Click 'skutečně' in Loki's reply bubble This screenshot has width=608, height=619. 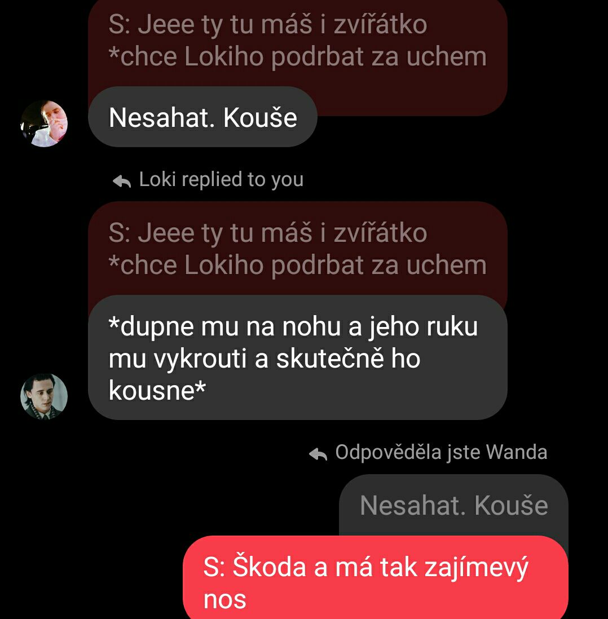pos(330,359)
